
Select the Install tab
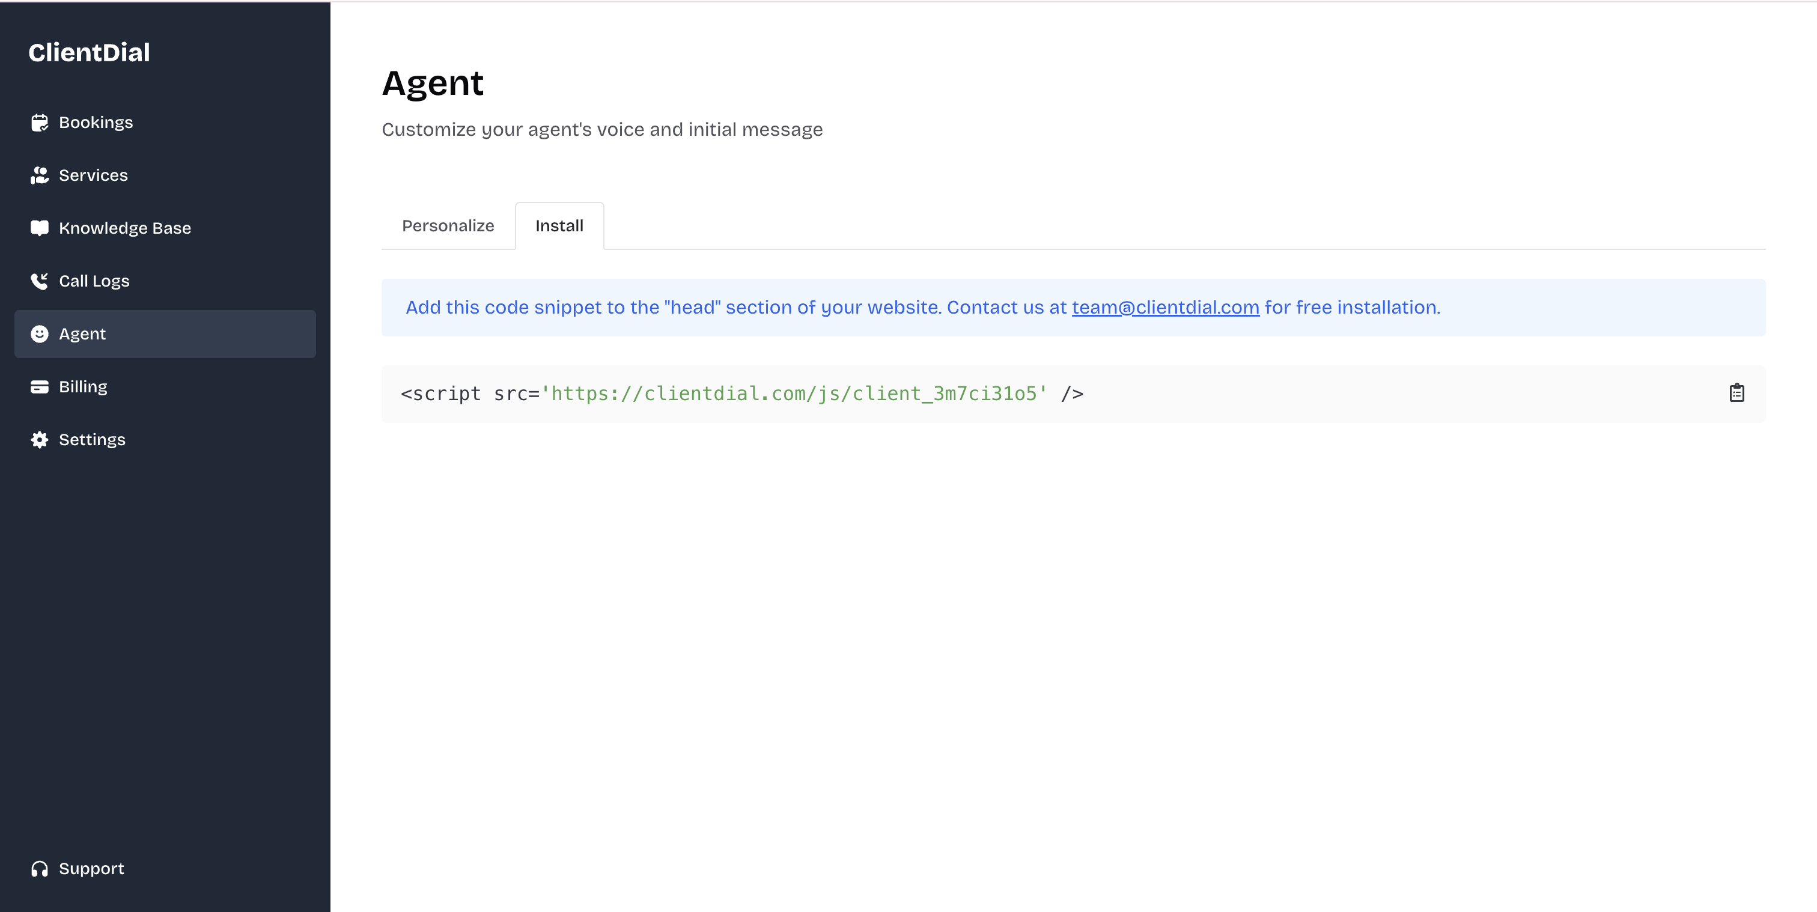[x=559, y=226]
